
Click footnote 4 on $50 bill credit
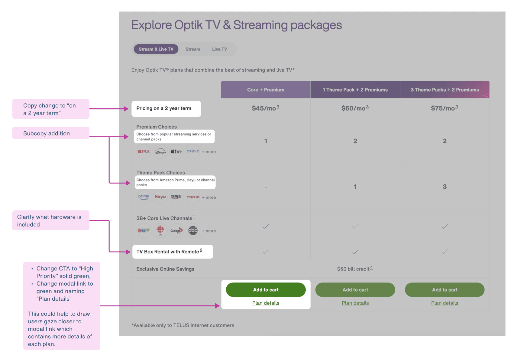point(371,268)
